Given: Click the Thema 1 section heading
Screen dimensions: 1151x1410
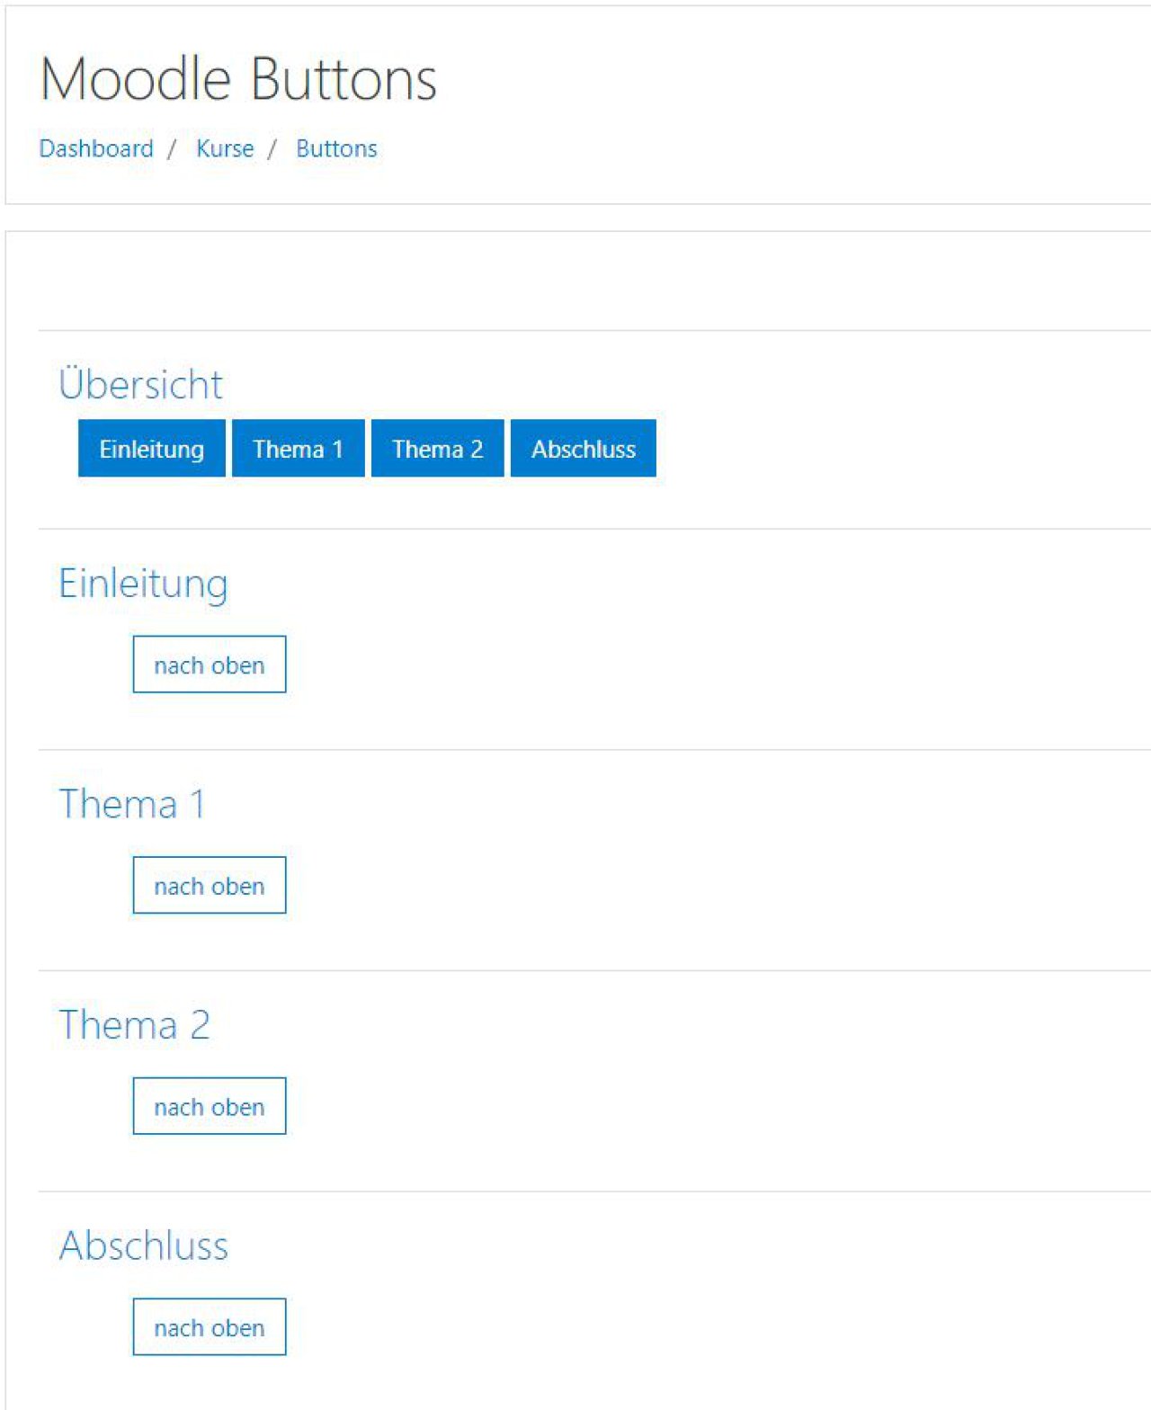Looking at the screenshot, I should pos(132,804).
